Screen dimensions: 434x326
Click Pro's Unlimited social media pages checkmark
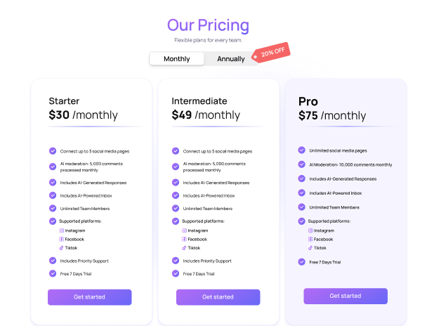tap(302, 150)
